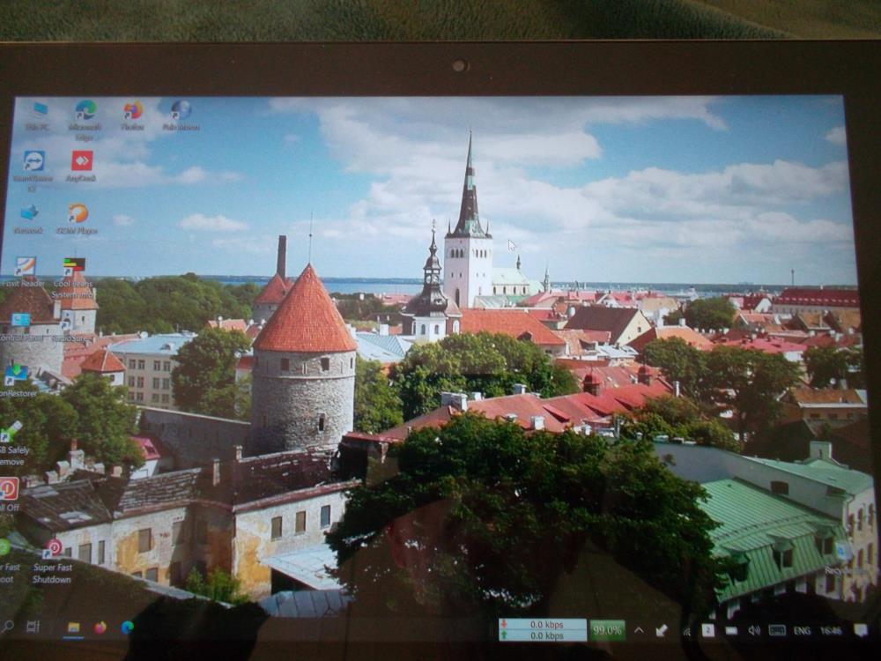881x661 pixels.
Task: Open the touch keyboard tray icon
Action: 776,631
